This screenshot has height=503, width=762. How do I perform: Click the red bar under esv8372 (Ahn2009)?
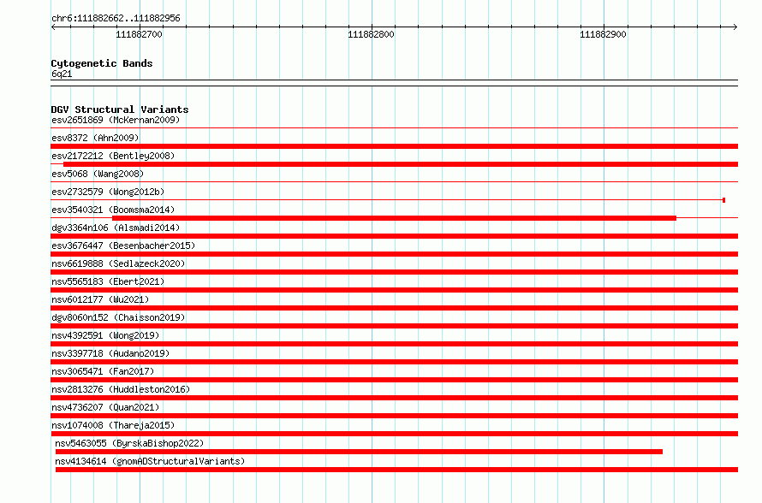394,146
